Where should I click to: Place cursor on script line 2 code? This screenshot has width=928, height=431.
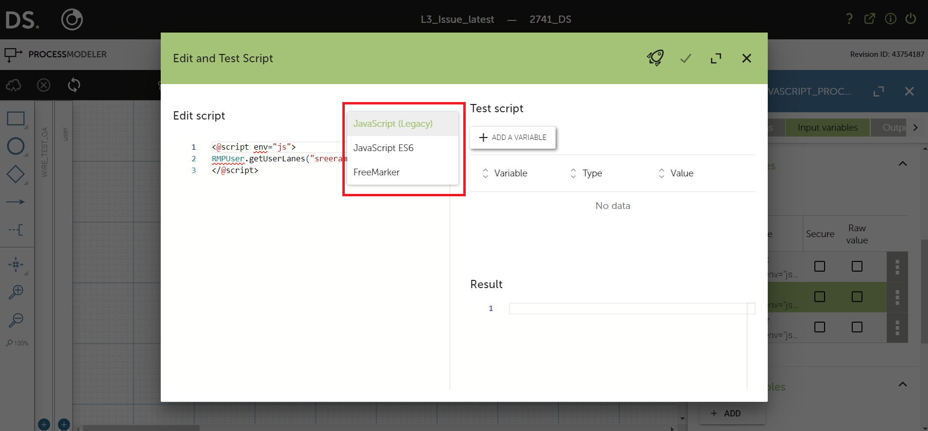pos(279,159)
